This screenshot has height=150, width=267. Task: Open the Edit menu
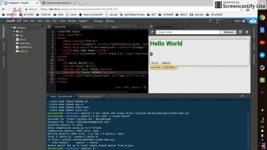[25, 21]
